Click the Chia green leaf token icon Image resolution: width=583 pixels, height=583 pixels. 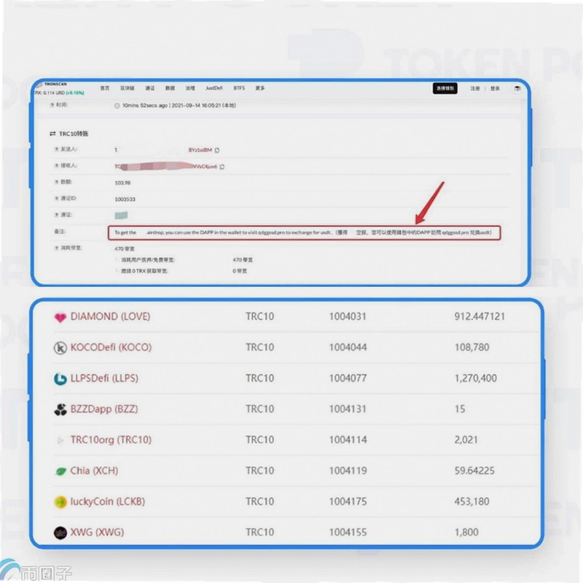(x=60, y=472)
